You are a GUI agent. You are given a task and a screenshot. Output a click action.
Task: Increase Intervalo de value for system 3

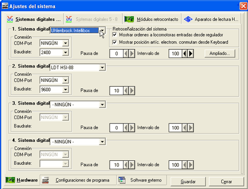point(190,127)
